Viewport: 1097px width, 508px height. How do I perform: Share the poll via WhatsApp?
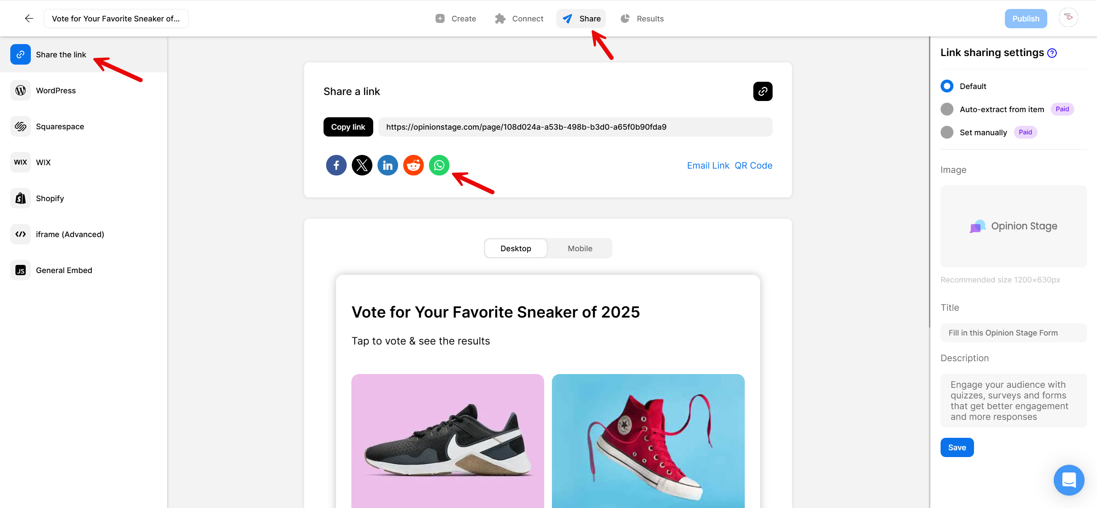pyautogui.click(x=439, y=165)
